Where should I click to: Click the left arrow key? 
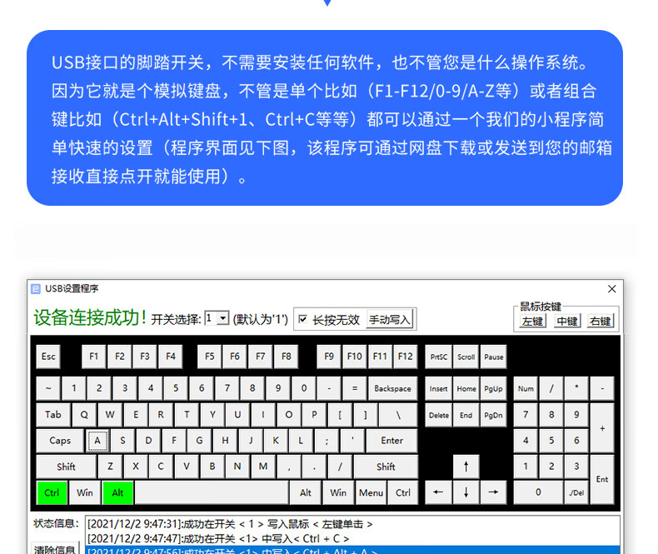coord(439,492)
